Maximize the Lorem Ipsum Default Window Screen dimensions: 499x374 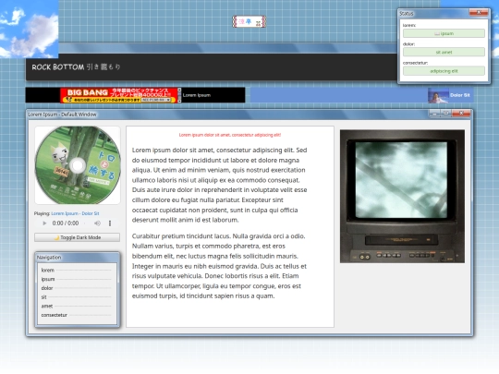click(445, 113)
